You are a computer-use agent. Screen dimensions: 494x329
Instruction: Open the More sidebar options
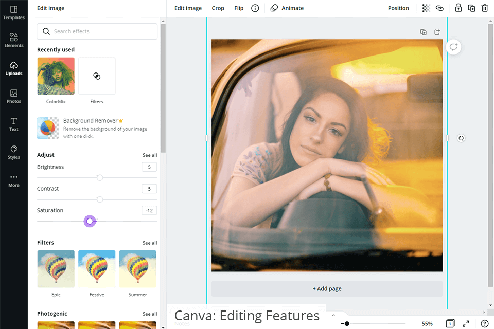14,181
